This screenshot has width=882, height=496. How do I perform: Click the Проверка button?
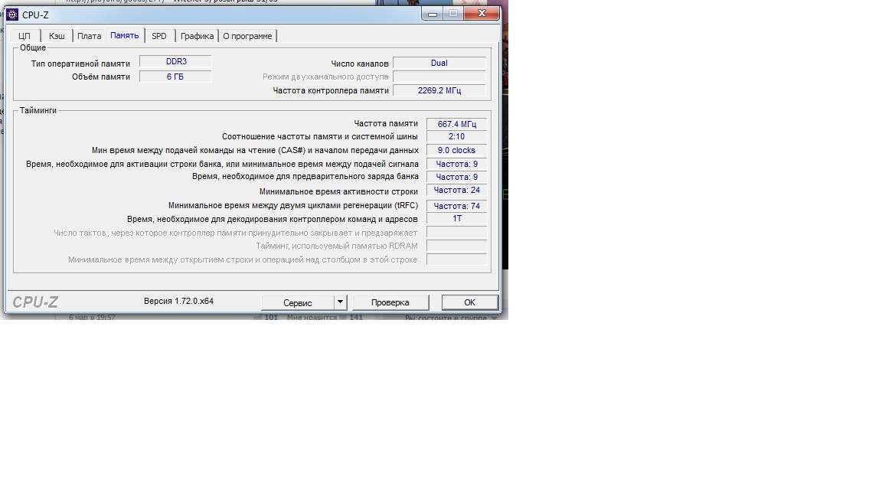(390, 302)
